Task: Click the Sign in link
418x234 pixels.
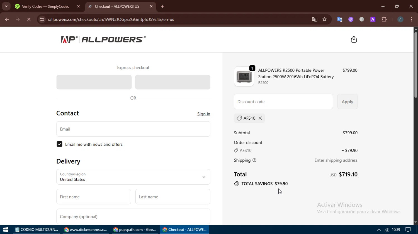Action: pos(204,114)
